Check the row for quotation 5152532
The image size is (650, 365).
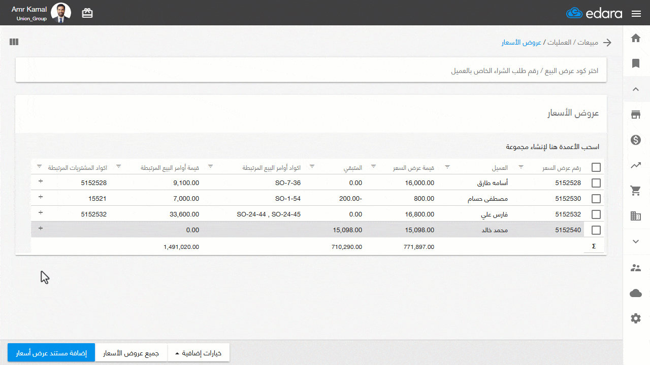(x=596, y=214)
